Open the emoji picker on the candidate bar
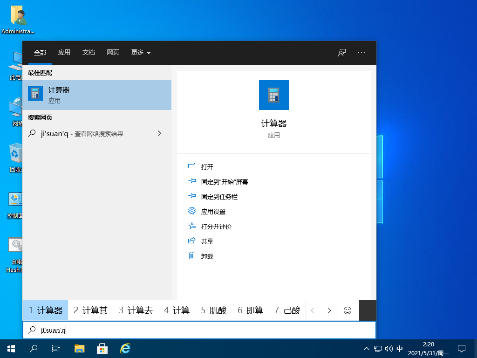This screenshot has width=477, height=358. [x=347, y=310]
